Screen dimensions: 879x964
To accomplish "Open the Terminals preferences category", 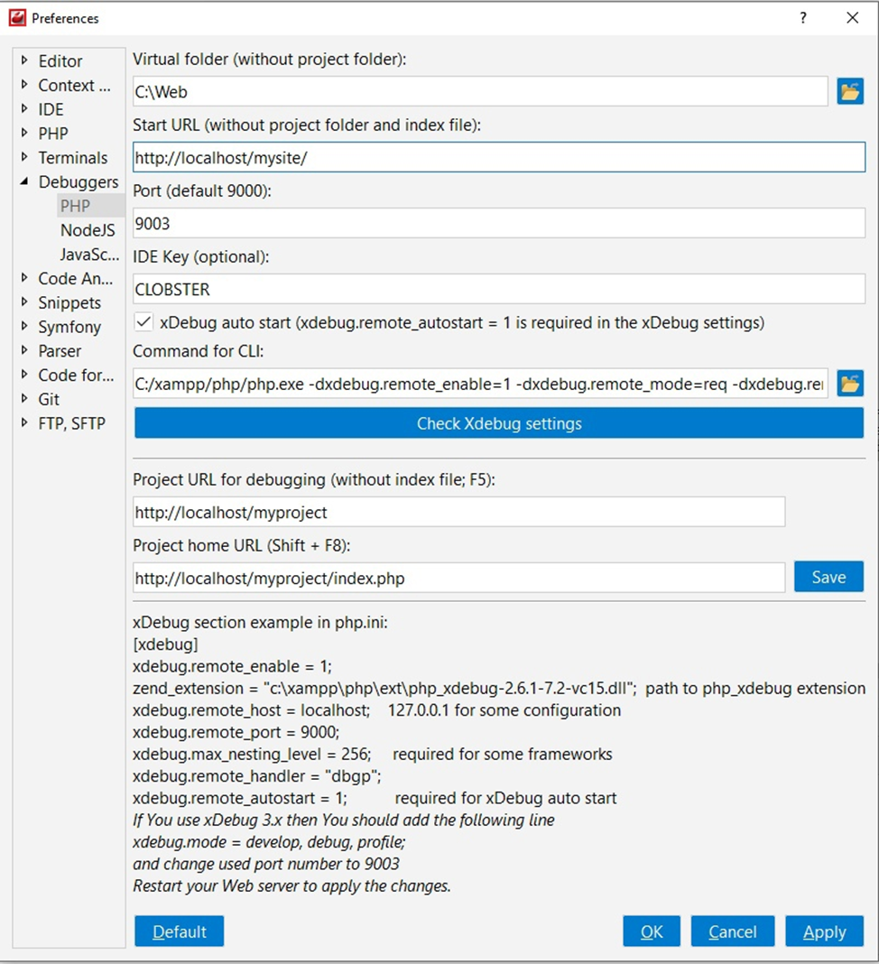I will click(x=72, y=158).
